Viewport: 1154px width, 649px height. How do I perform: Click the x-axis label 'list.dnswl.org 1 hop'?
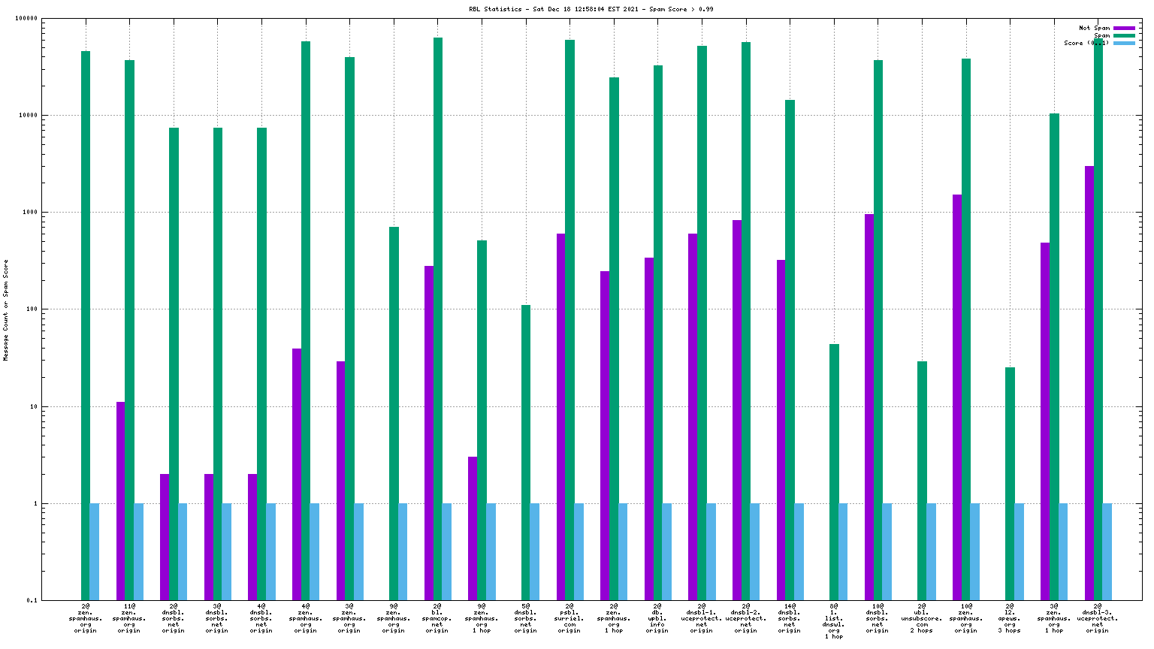pyautogui.click(x=834, y=621)
